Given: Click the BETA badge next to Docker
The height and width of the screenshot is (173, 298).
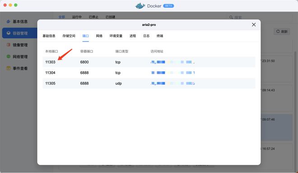Looking at the screenshot, I should click(x=168, y=6).
